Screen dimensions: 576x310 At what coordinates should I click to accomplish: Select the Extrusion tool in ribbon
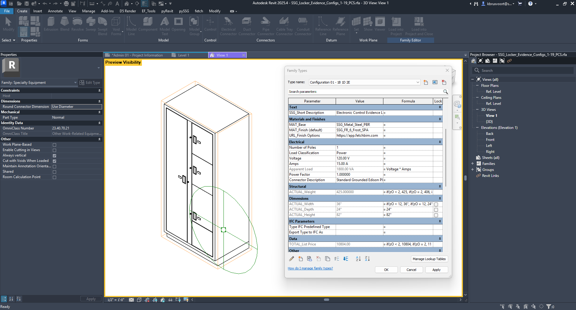pos(51,24)
